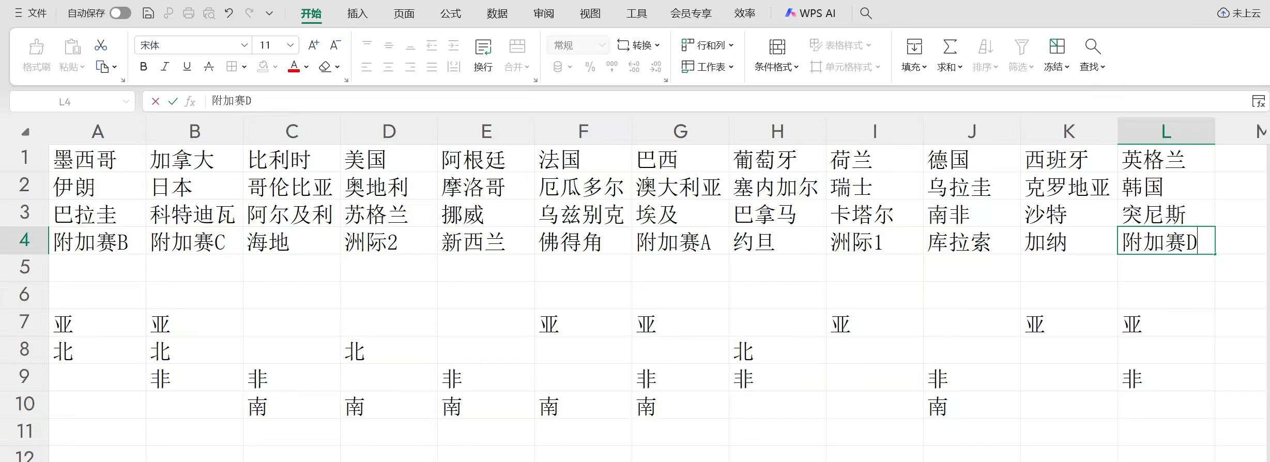Click the Cut scissors icon
Image resolution: width=1270 pixels, height=462 pixels.
pyautogui.click(x=101, y=45)
